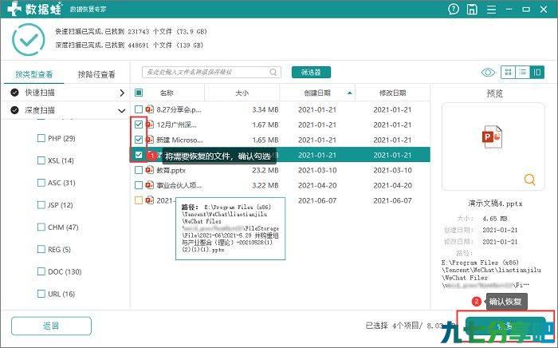Switch to 按类型查看 tab
Screen dimensions: 558x348
coord(33,74)
